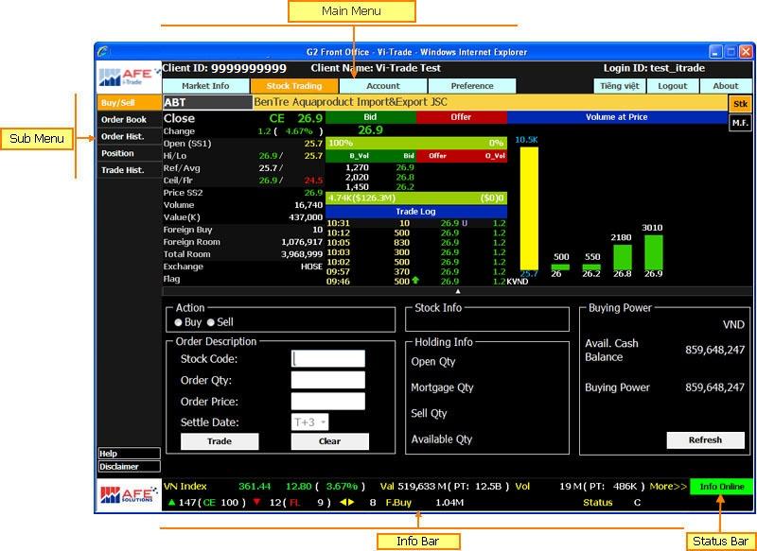
Task: Open Trade Hist. in the sub menu
Action: 129,170
